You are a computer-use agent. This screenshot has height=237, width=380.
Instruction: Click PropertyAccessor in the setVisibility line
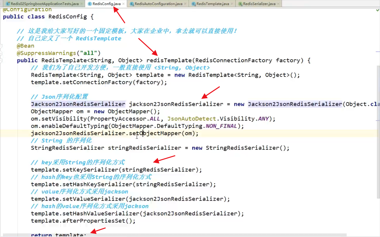tap(118, 119)
